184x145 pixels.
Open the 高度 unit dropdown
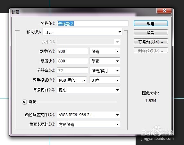(x=105, y=61)
